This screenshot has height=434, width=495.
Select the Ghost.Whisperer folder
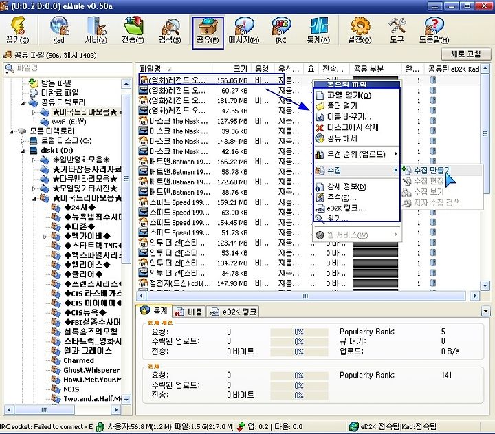(x=91, y=370)
